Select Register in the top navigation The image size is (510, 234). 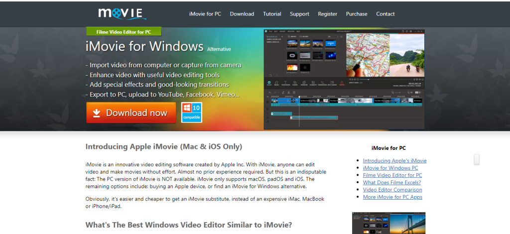tap(328, 14)
